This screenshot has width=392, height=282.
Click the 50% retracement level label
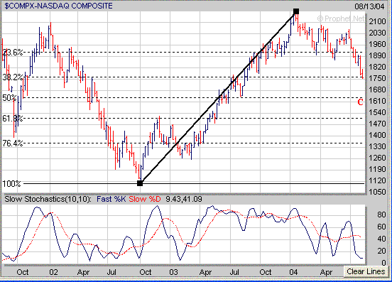click(9, 98)
